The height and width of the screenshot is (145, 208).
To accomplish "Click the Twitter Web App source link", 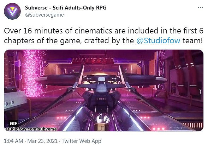I will (x=82, y=141).
